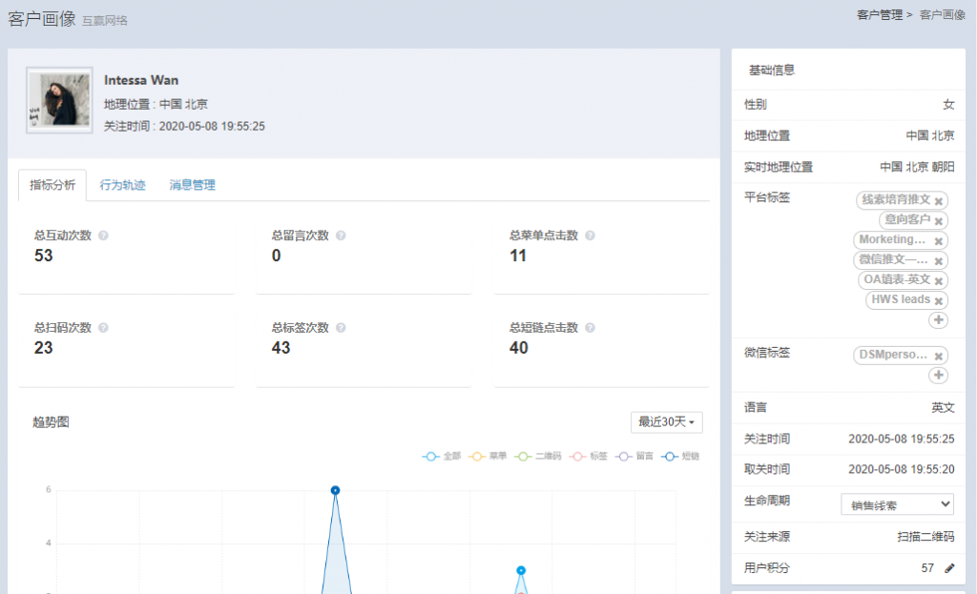Toggle the 二维码 series in chart legend

pyautogui.click(x=538, y=457)
